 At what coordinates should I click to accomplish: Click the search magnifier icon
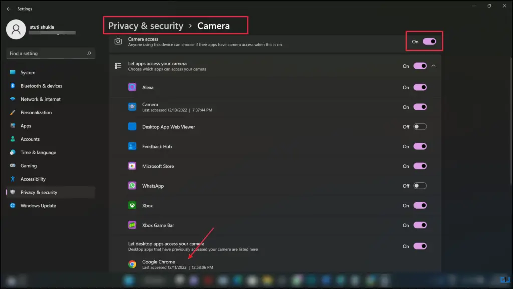tap(89, 53)
